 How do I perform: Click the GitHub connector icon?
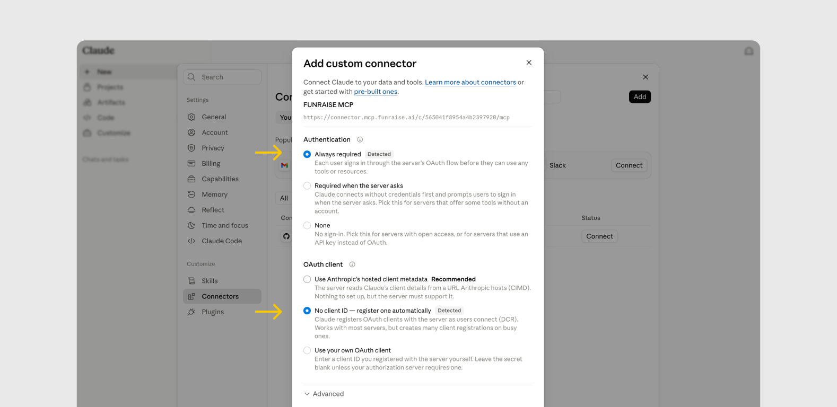coord(286,236)
